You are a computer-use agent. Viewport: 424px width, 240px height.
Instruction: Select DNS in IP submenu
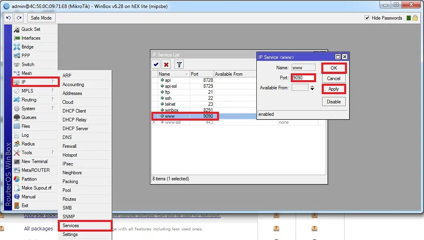pos(85,137)
